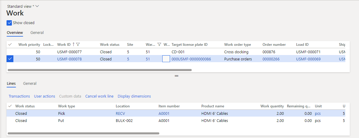Click the Purchase orders cell
Image resolution: width=359 pixels, height=138 pixels.
[238, 59]
